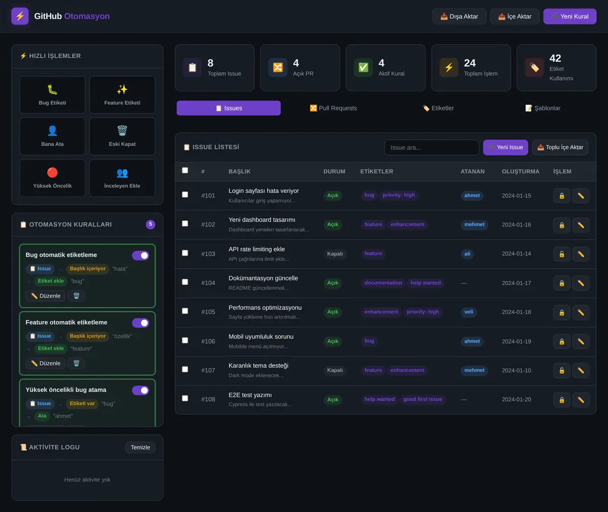
Task: Open Toplu İçe Aktar
Action: point(560,147)
